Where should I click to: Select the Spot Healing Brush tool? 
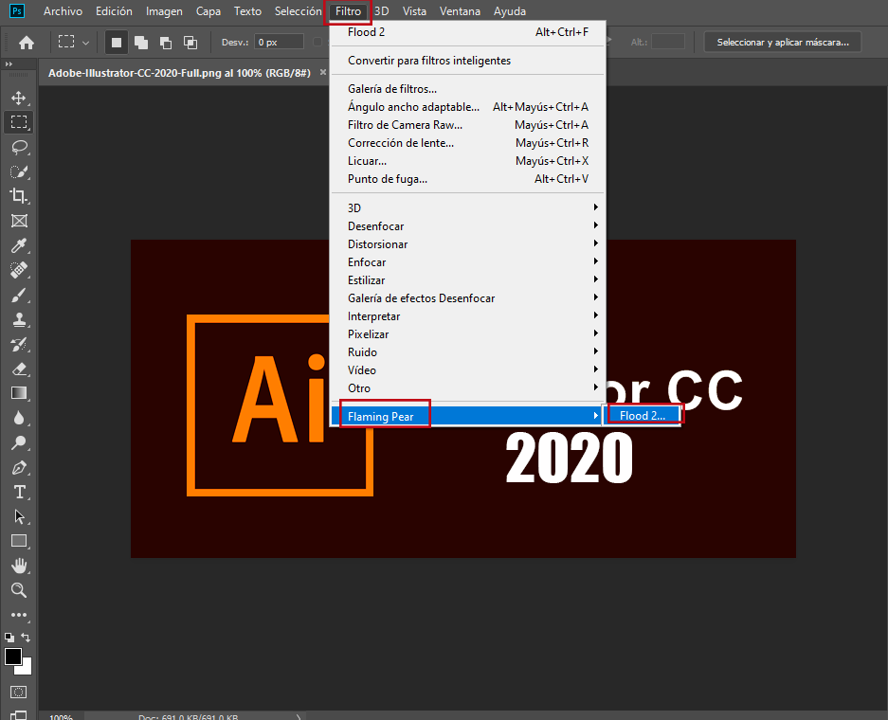[x=19, y=271]
